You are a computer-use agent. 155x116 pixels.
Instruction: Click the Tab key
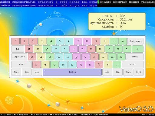(18, 49)
